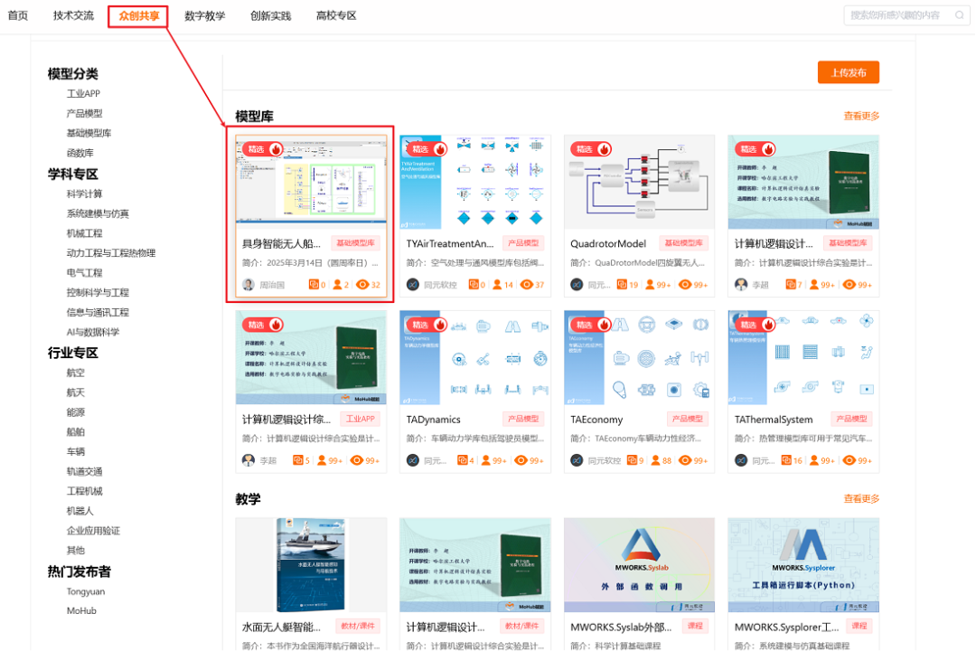Open the 水面无人艇智能 book thumbnail
The image size is (976, 661).
[x=310, y=564]
